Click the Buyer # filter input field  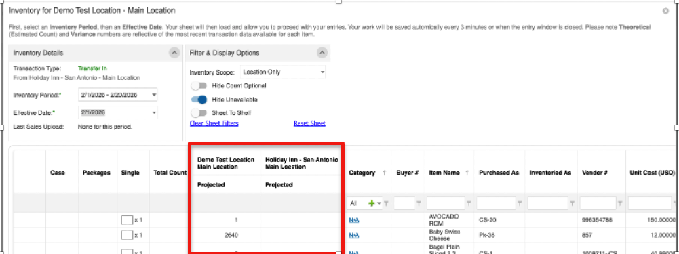pos(404,203)
